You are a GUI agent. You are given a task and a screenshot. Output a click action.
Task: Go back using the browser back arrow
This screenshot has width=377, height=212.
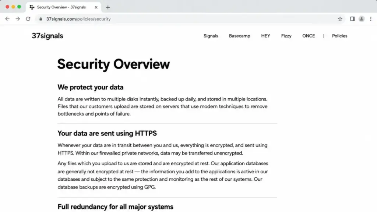7,19
